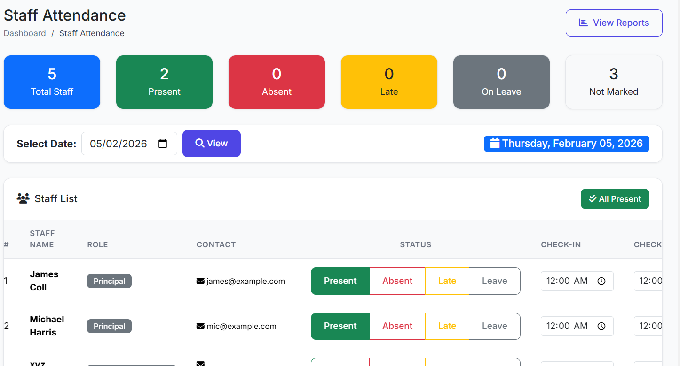Click the red Absent summary card
This screenshot has width=680, height=366.
[x=277, y=82]
